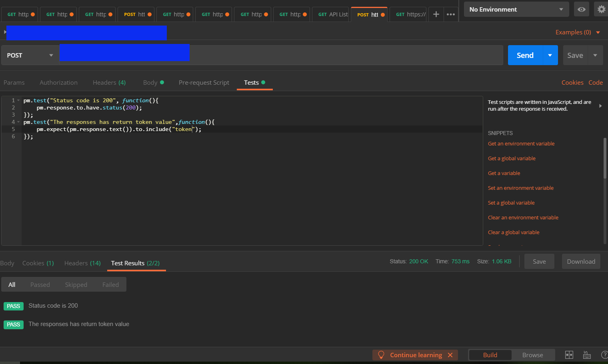The image size is (608, 364).
Task: Open the No Environment dropdown
Action: 516,9
